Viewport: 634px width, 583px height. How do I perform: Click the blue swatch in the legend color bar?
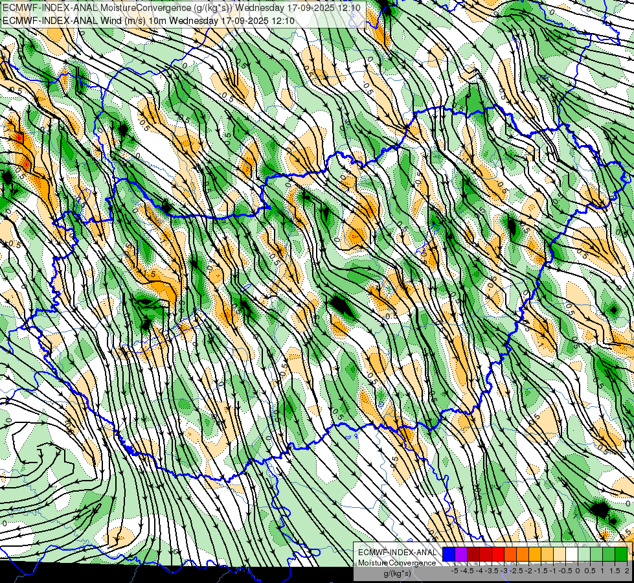pos(449,554)
